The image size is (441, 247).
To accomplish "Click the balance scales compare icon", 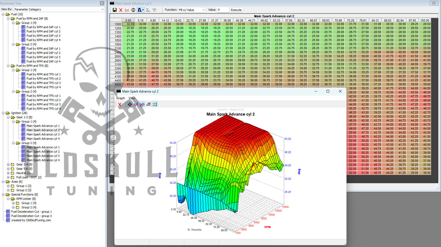I will point(133,10).
